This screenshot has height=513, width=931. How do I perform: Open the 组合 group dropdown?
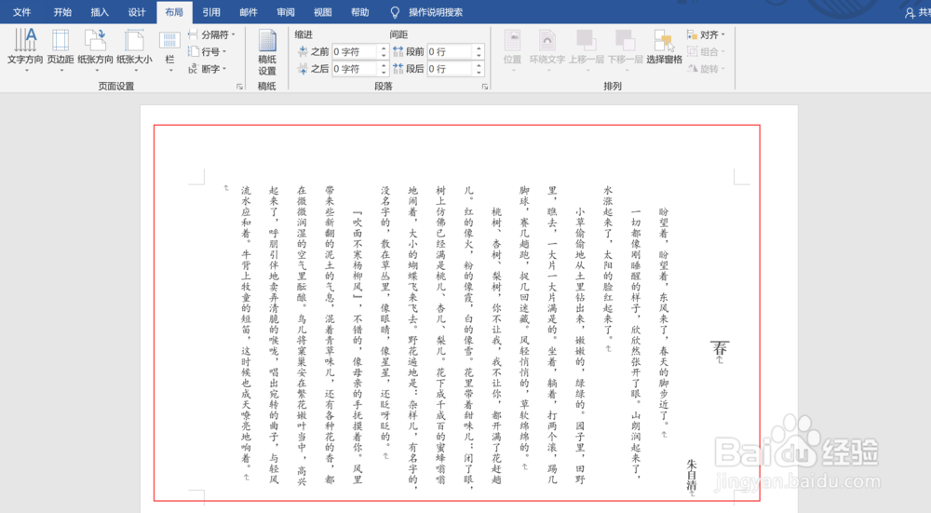pyautogui.click(x=706, y=51)
